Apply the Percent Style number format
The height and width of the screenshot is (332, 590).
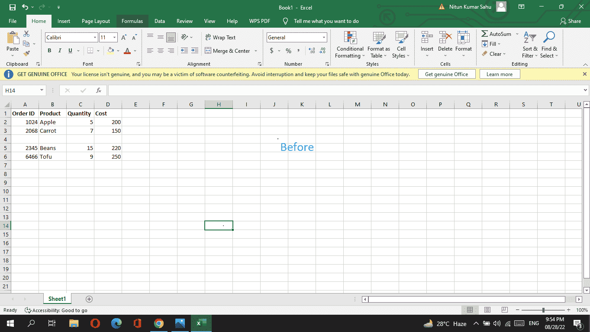[x=288, y=51]
